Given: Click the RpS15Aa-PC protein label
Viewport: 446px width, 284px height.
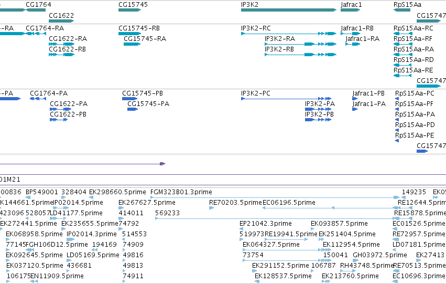Looking at the screenshot, I should click(x=415, y=93).
